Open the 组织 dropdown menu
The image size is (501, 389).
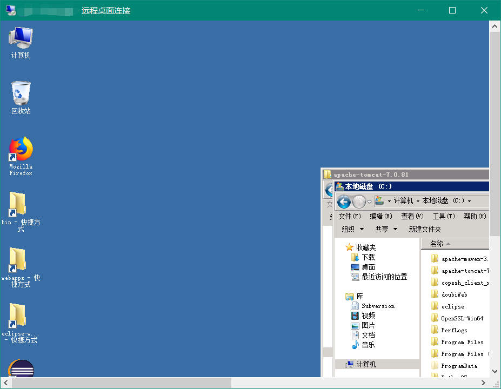click(352, 229)
